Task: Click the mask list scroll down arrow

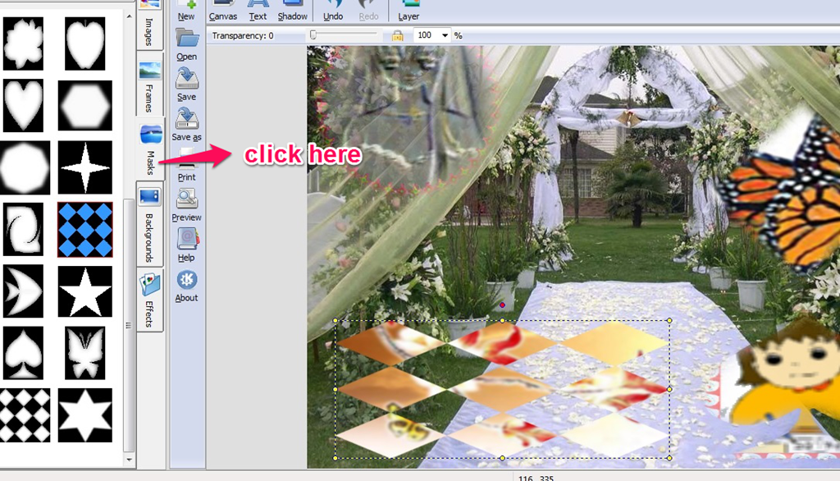Action: click(129, 460)
